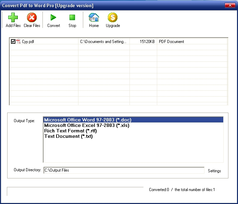Viewport: 238px width, 204px height.
Task: Choose Rich Text Format (*.rtf) output type
Action: pyautogui.click(x=133, y=131)
